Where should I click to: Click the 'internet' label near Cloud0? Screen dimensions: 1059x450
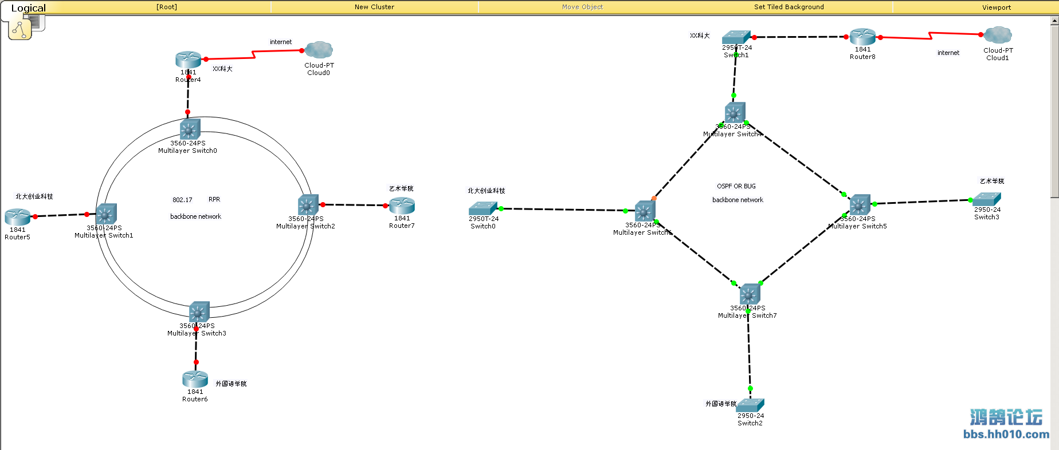(281, 42)
